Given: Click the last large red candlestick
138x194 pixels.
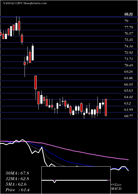Looking at the screenshot, I should tap(106, 108).
